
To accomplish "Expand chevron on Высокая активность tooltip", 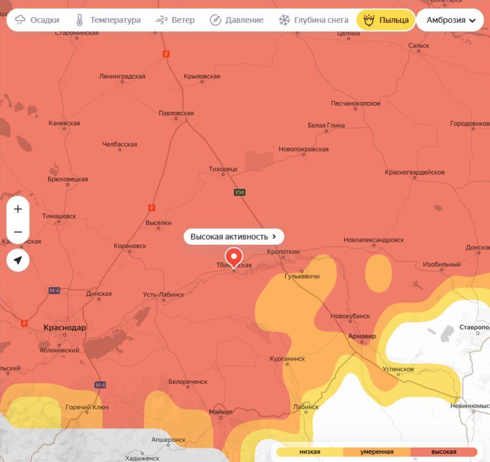I will (x=275, y=236).
